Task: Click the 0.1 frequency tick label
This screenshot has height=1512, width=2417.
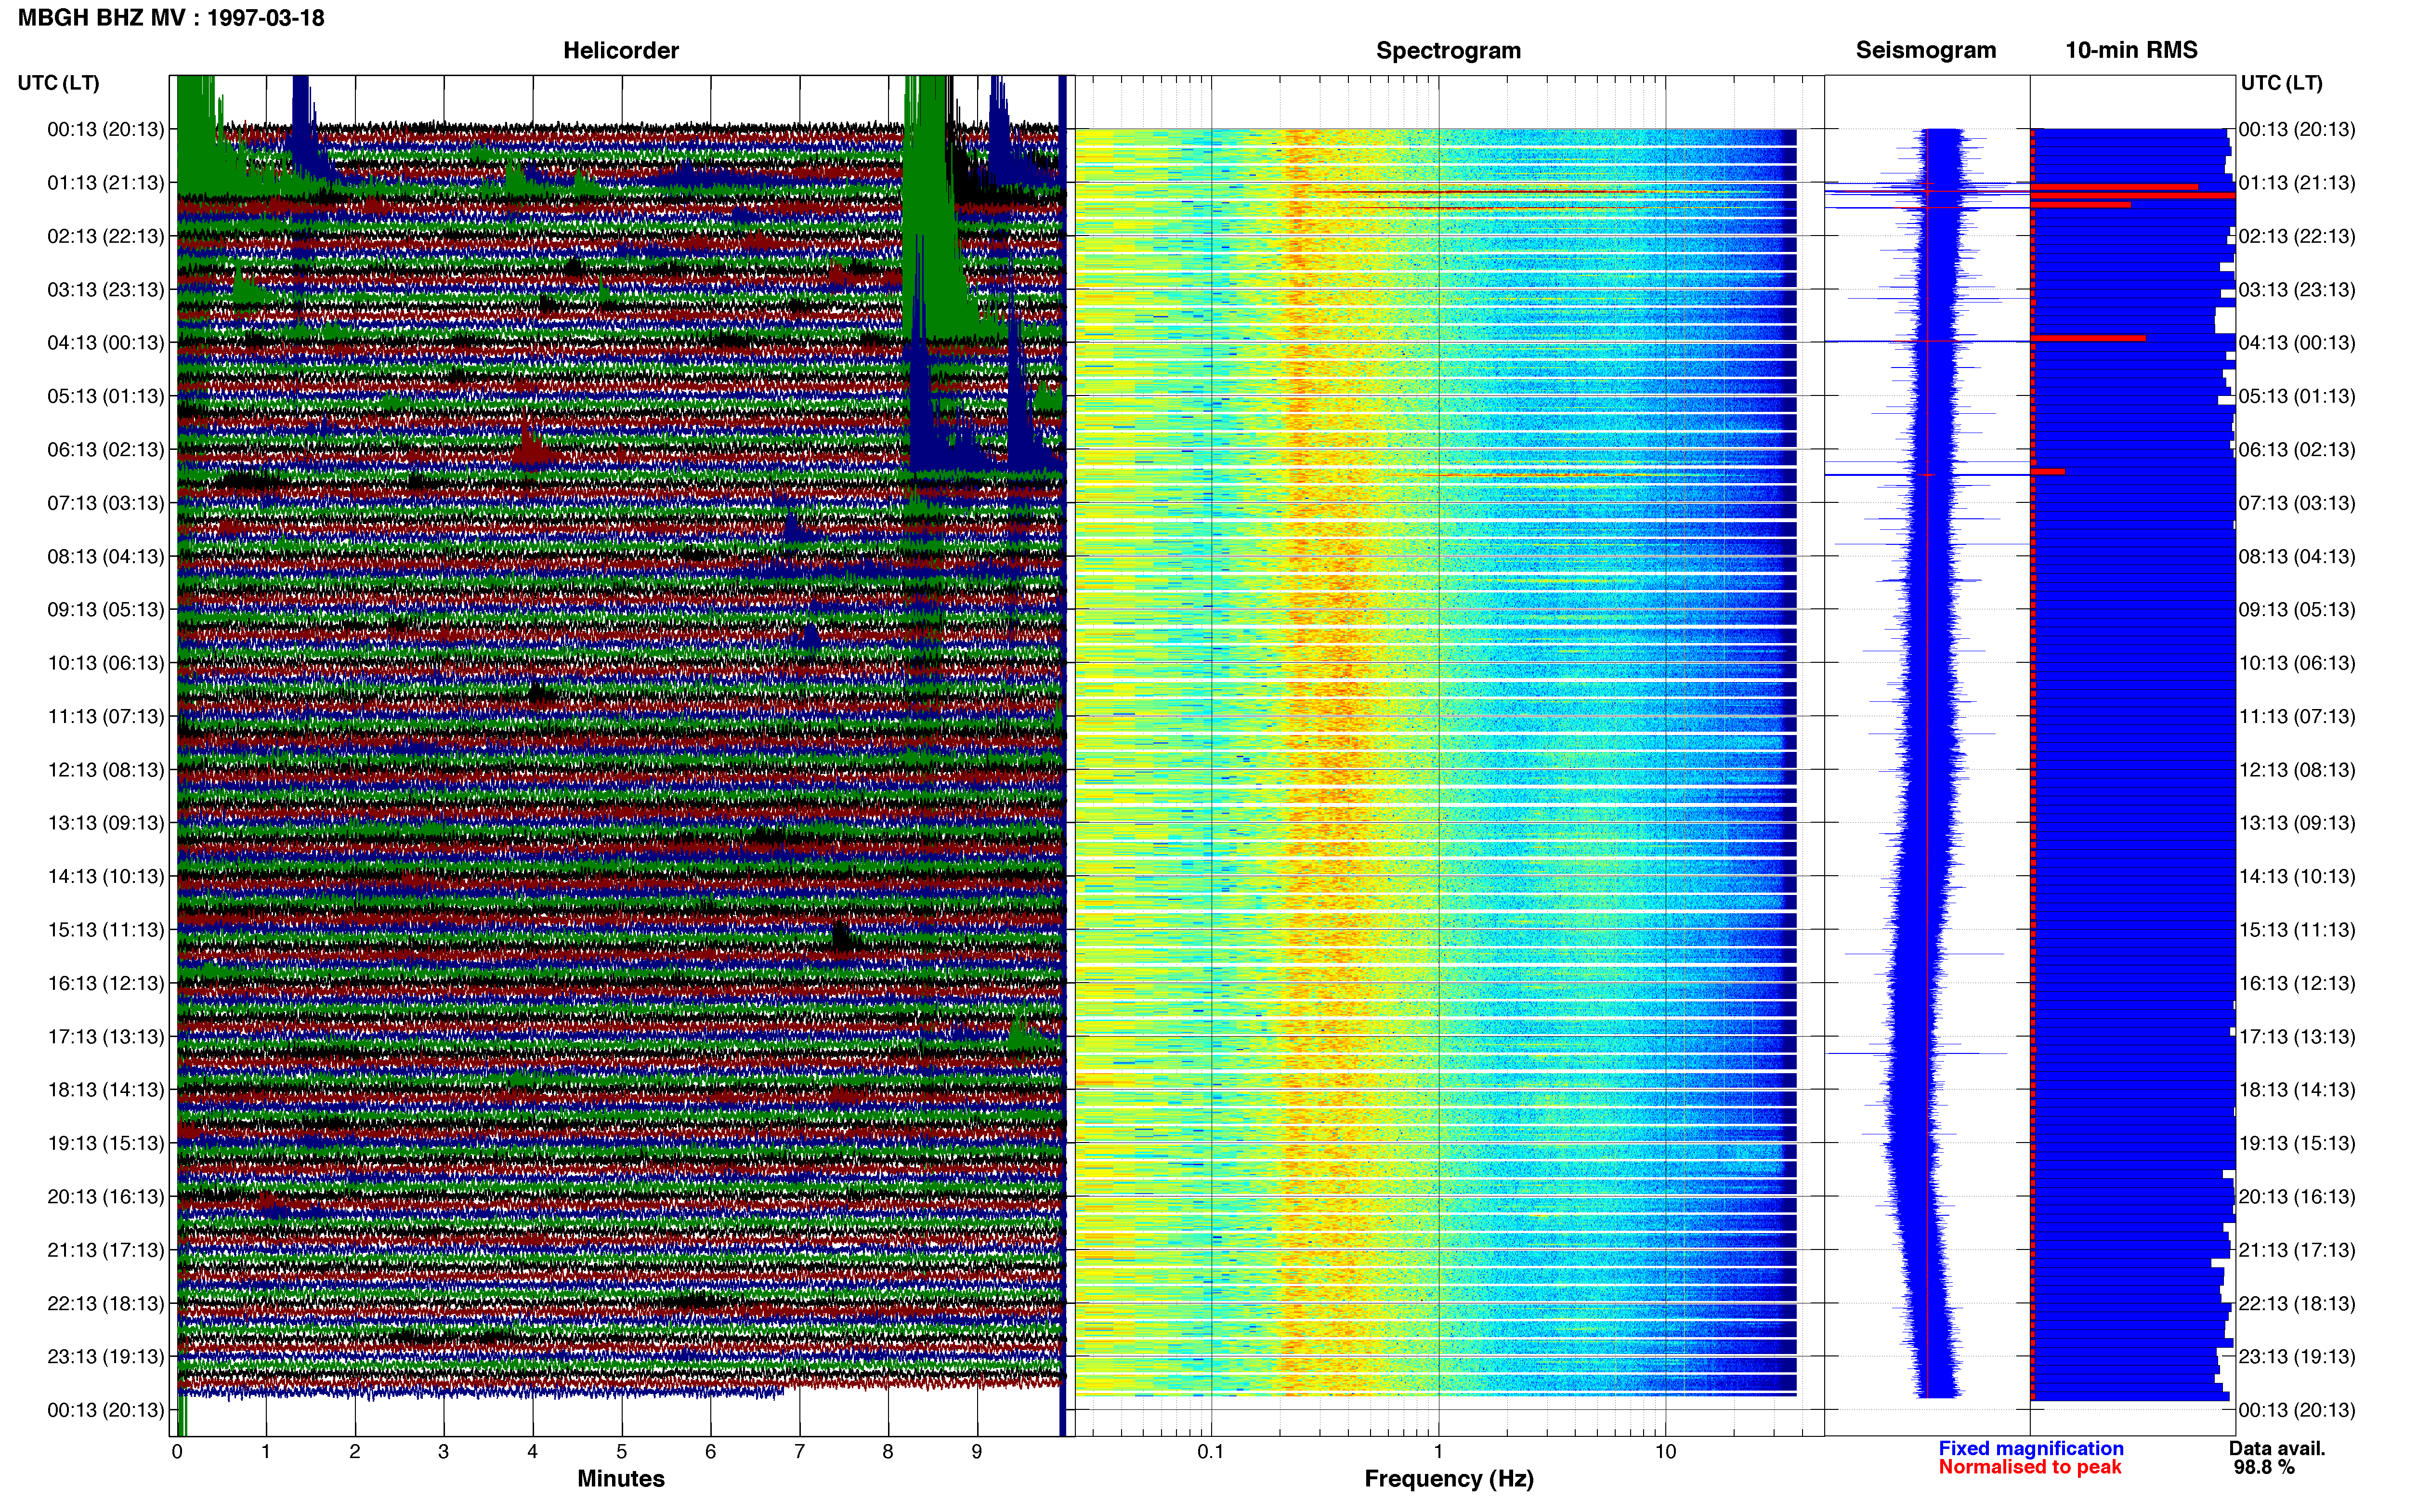Action: click(x=1211, y=1452)
